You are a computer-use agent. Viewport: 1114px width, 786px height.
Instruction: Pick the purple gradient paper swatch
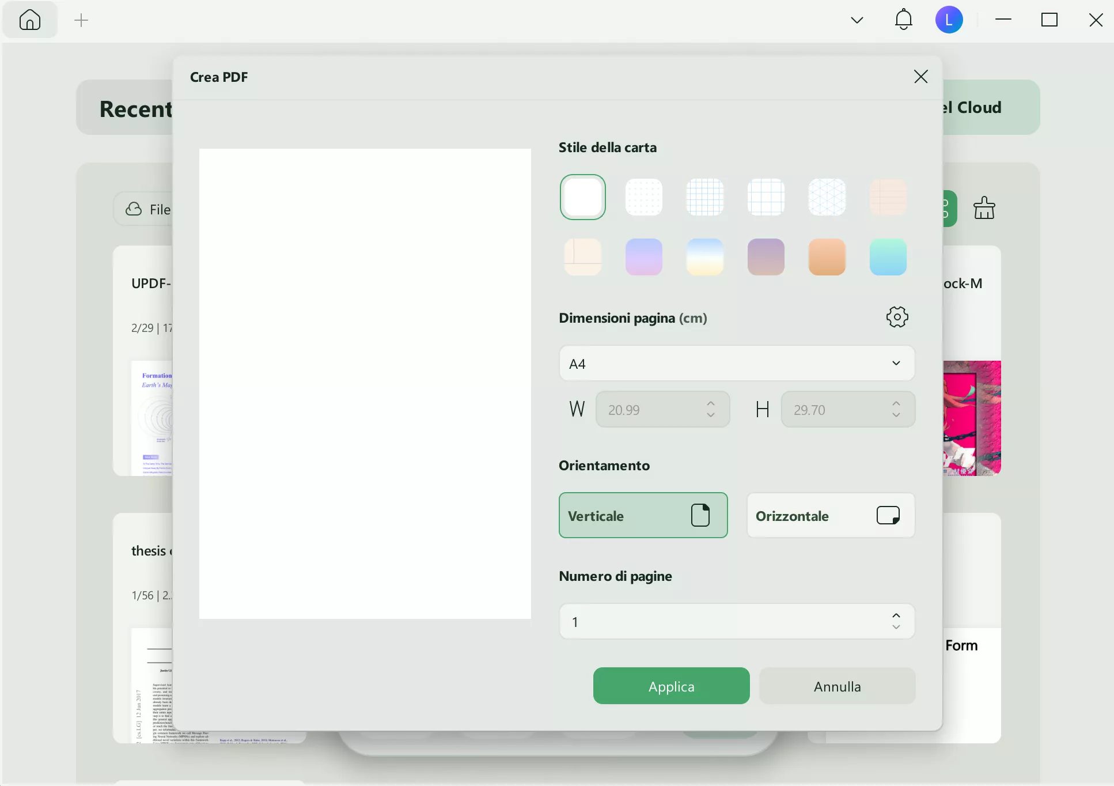[x=643, y=257]
